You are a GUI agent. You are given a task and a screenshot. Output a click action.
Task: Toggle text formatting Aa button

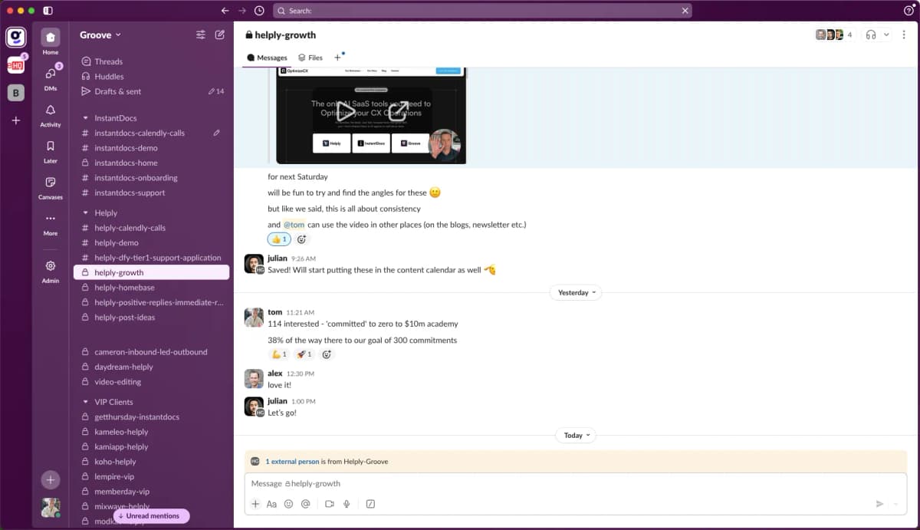tap(271, 504)
